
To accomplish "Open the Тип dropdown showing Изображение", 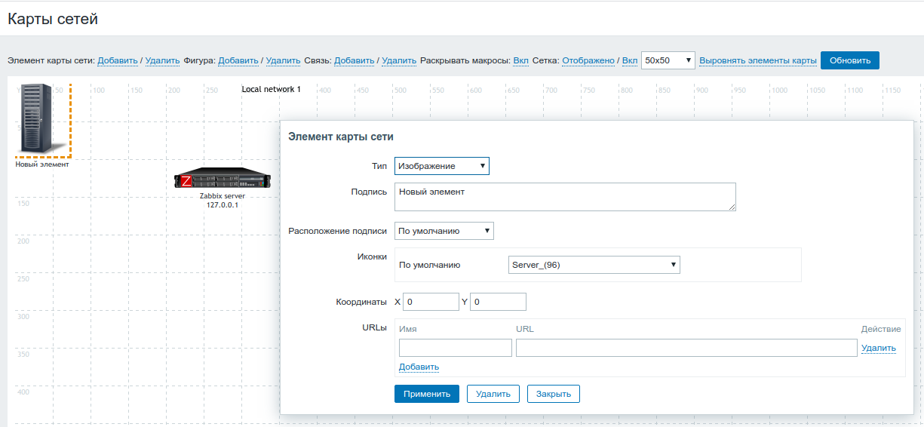I will [x=442, y=165].
